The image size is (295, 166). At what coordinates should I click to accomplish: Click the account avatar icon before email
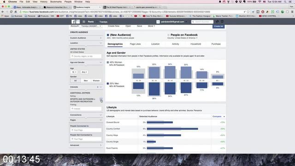158,22
